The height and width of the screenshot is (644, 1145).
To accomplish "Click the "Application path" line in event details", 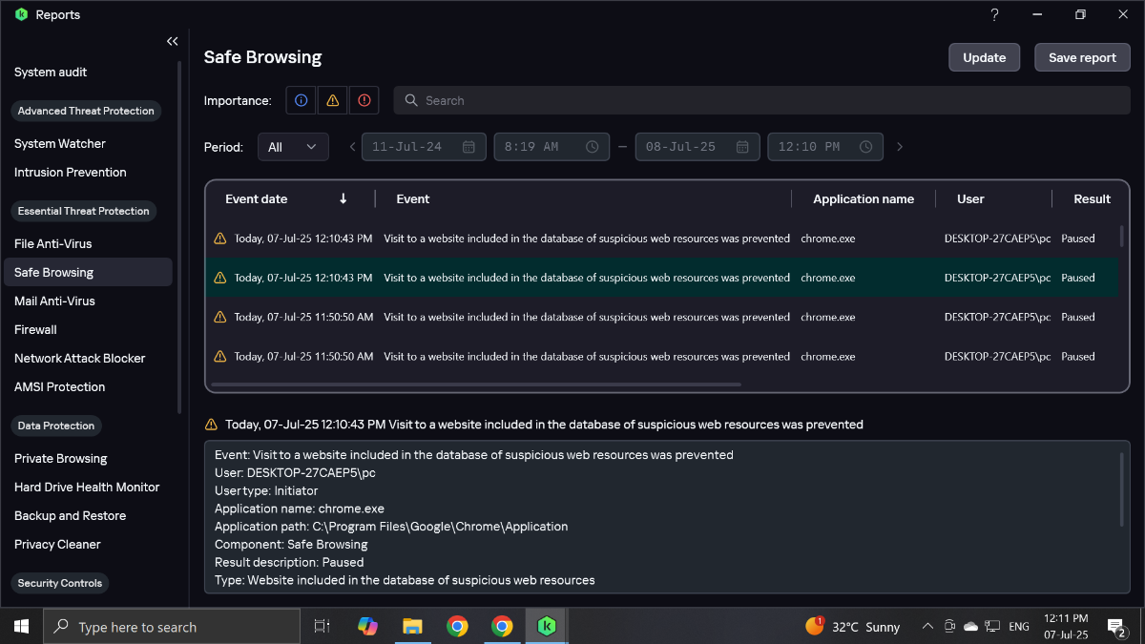I will [x=391, y=527].
